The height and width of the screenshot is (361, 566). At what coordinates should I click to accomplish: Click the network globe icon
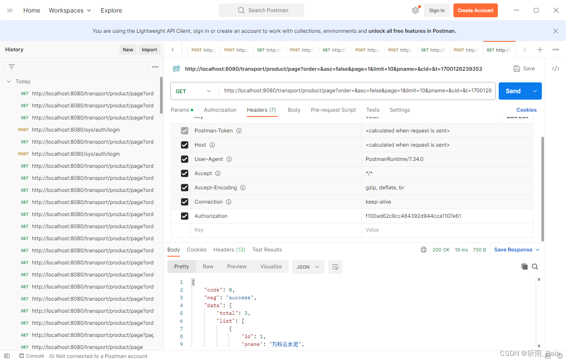(x=424, y=250)
